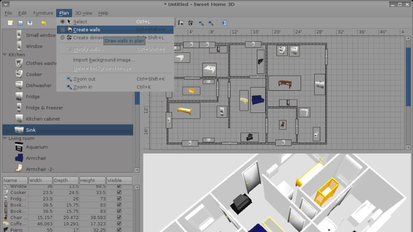Open the 3D view menu

[84, 13]
